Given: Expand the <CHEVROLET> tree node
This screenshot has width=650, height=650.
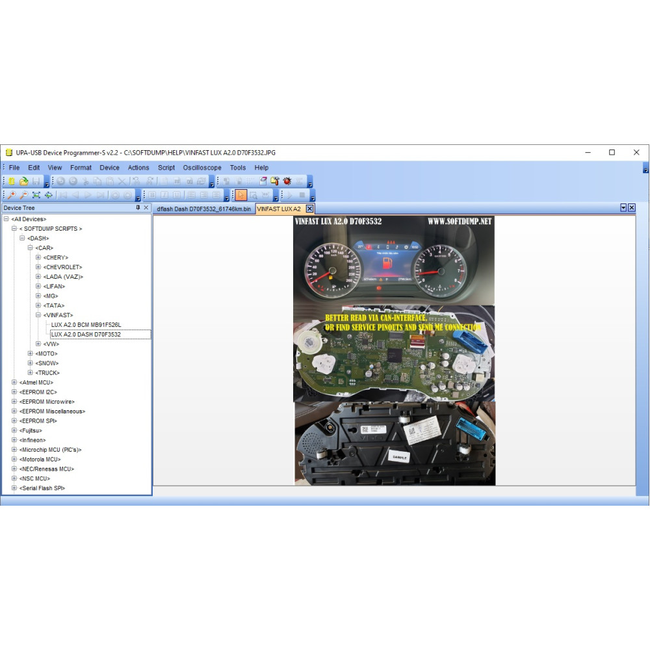Looking at the screenshot, I should pos(38,266).
